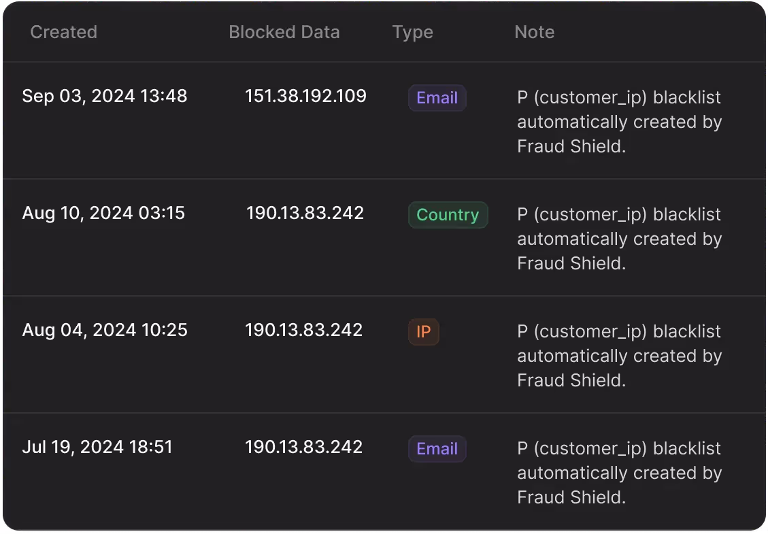This screenshot has height=534, width=768.
Task: Click the 190.13.83.242 address dated Aug 04
Action: pos(303,330)
